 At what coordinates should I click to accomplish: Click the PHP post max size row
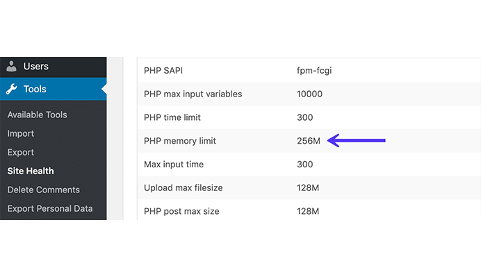point(309,211)
